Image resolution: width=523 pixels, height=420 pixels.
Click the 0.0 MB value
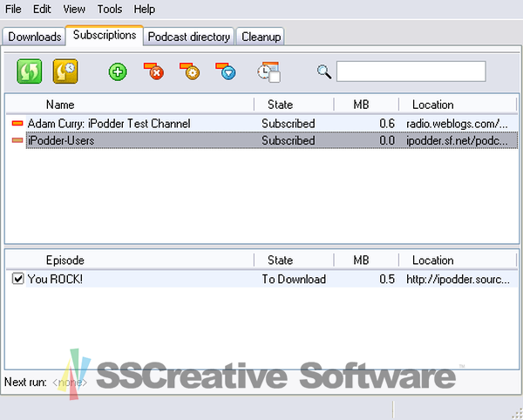click(387, 140)
